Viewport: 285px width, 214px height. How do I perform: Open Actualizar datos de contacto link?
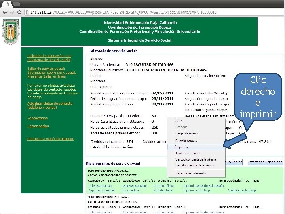coord(50,105)
